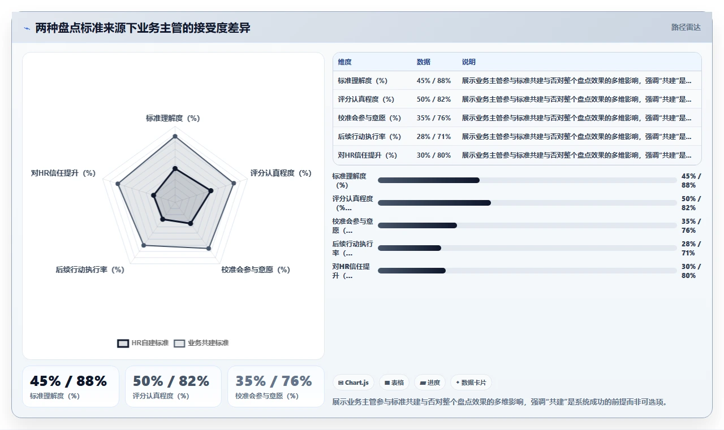Click the 评分认真程度 progress bar
The image size is (724, 430).
point(527,203)
